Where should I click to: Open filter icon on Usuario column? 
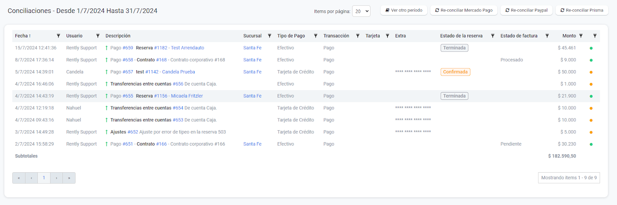click(98, 36)
